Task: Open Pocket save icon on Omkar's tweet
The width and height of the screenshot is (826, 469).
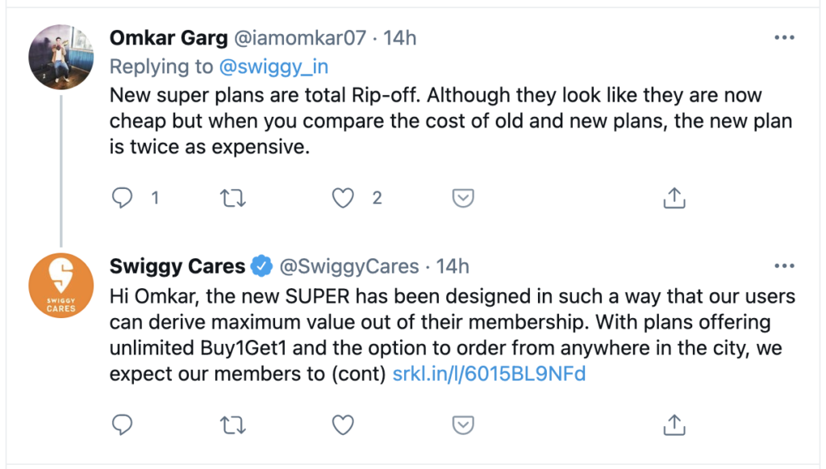Action: 461,197
